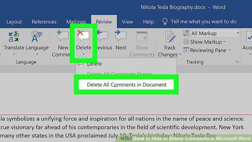Expand the Reviewing Pane dropdown arrow
Screen dimensions: 252x142
[x=230, y=50]
